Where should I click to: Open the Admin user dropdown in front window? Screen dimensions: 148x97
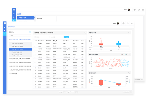(117, 23)
